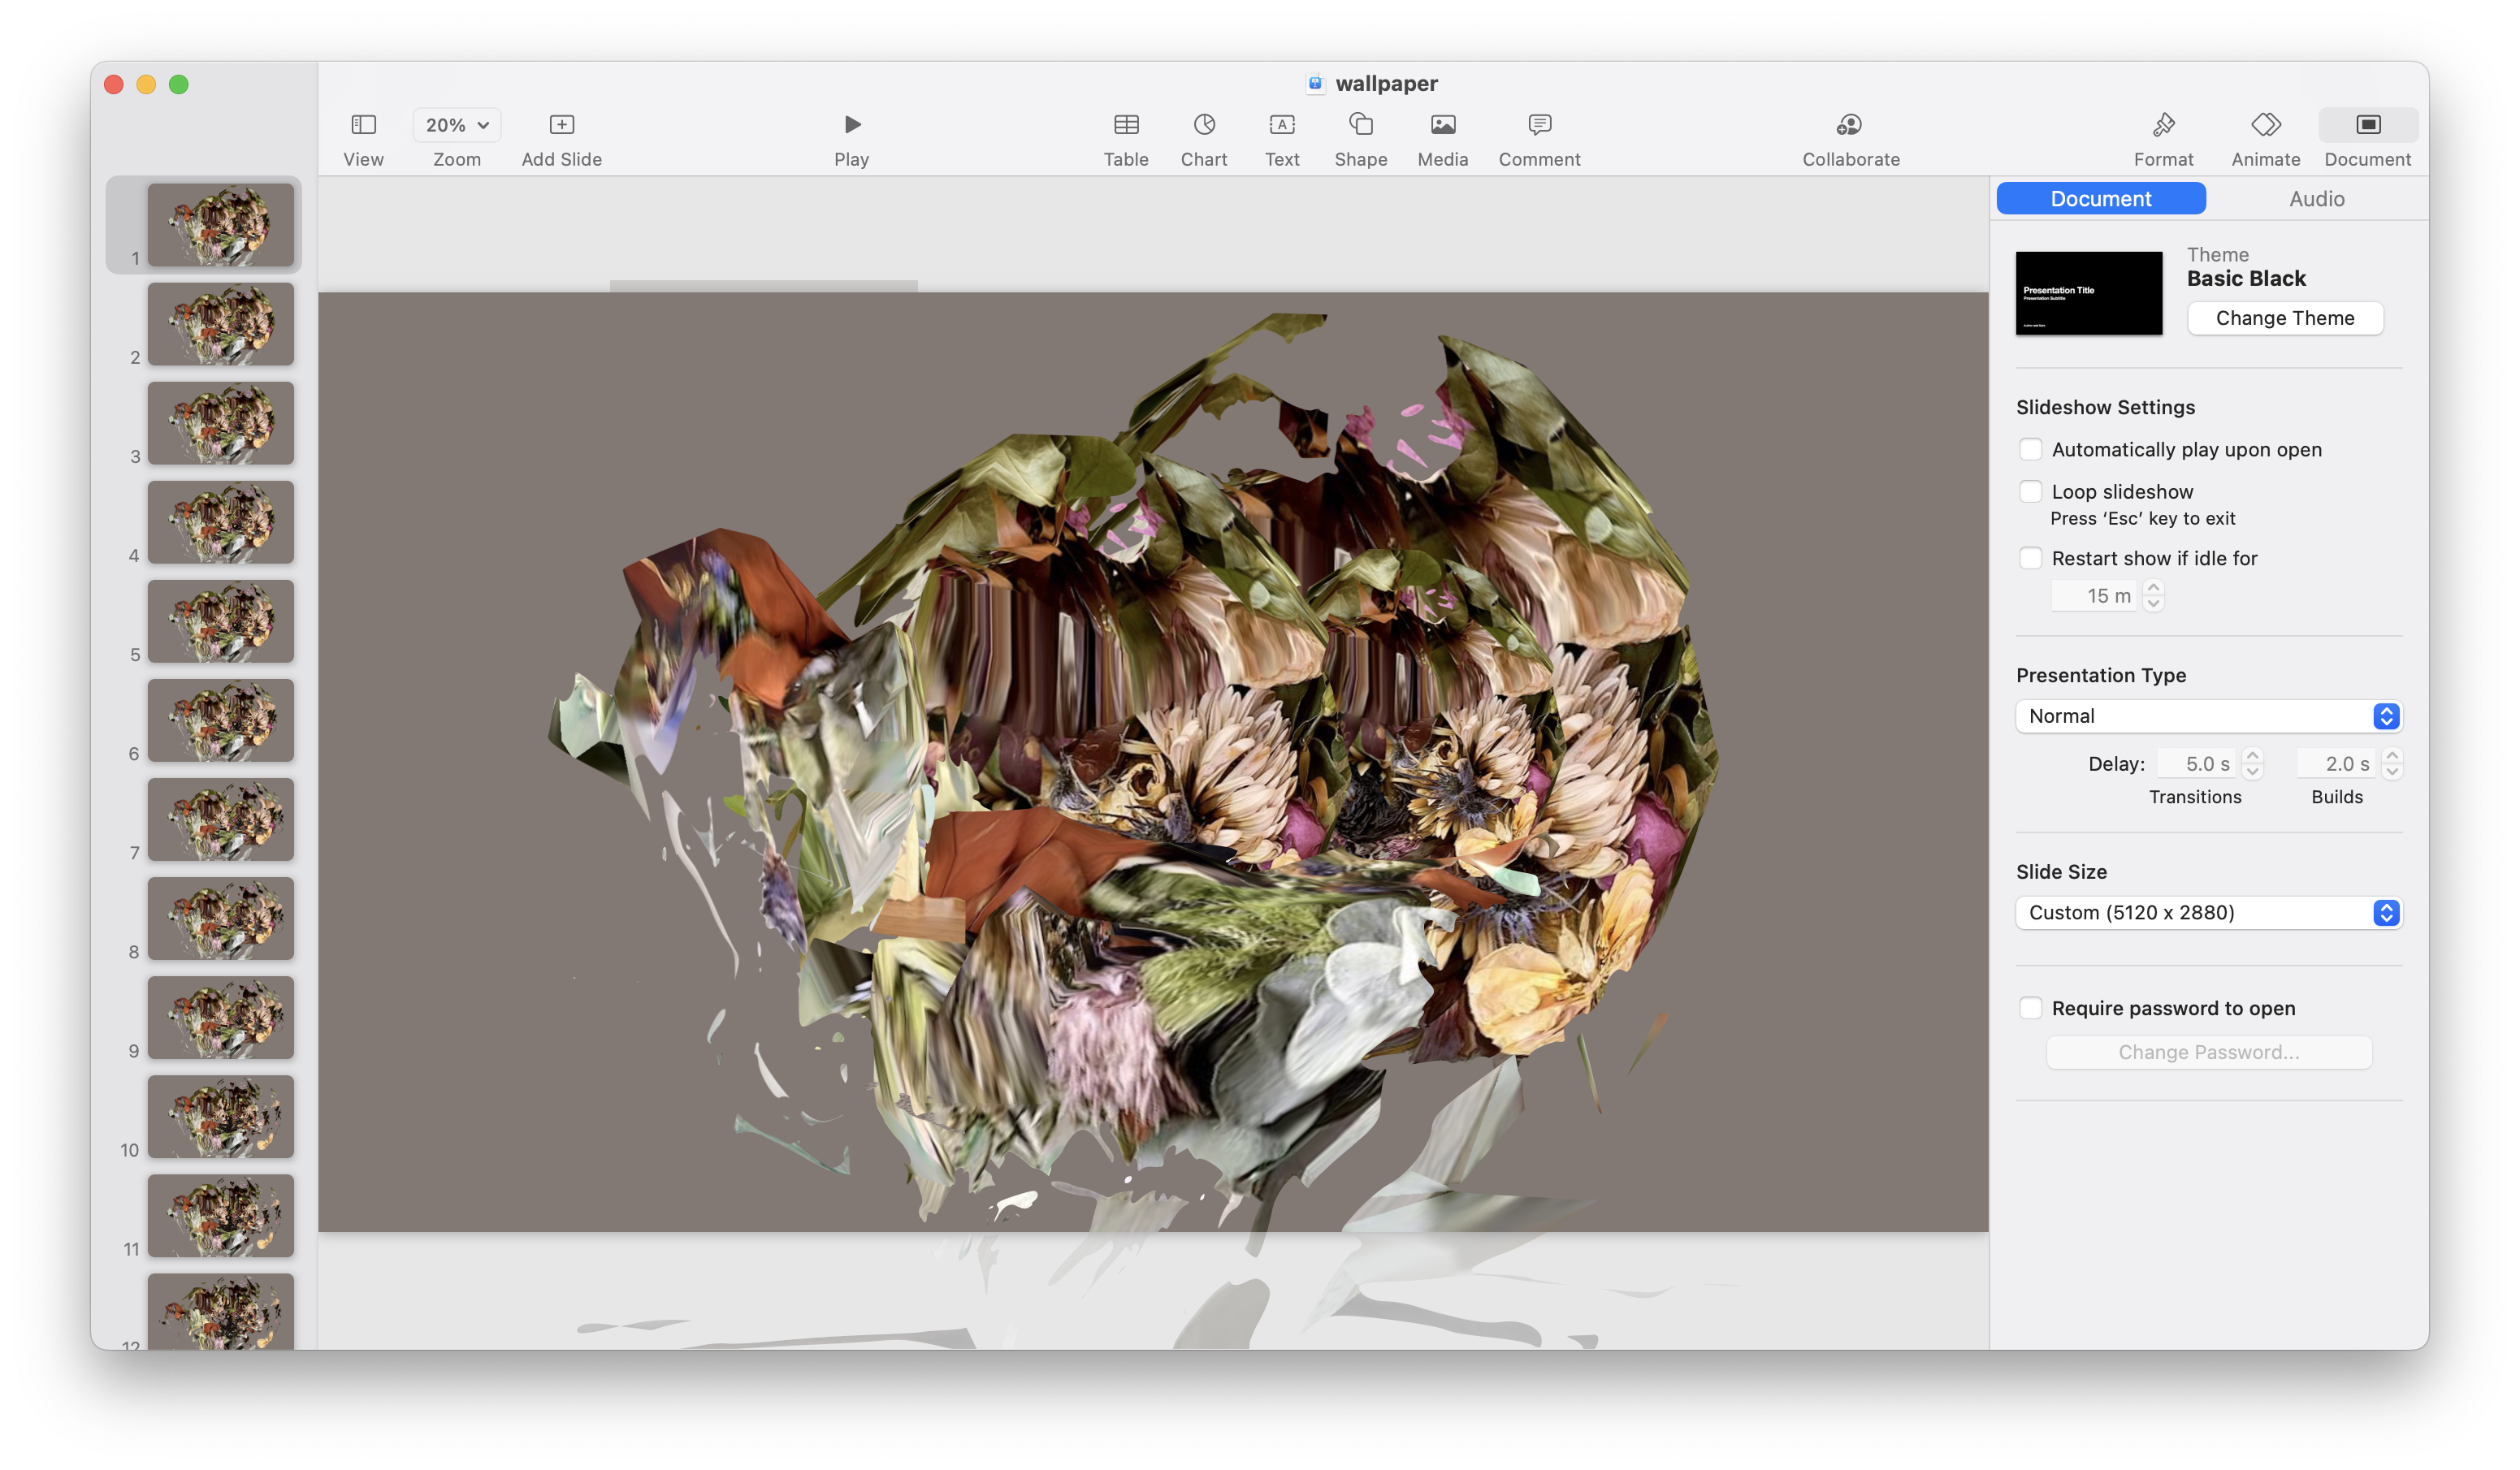Switch to the Audio tab

point(2316,199)
